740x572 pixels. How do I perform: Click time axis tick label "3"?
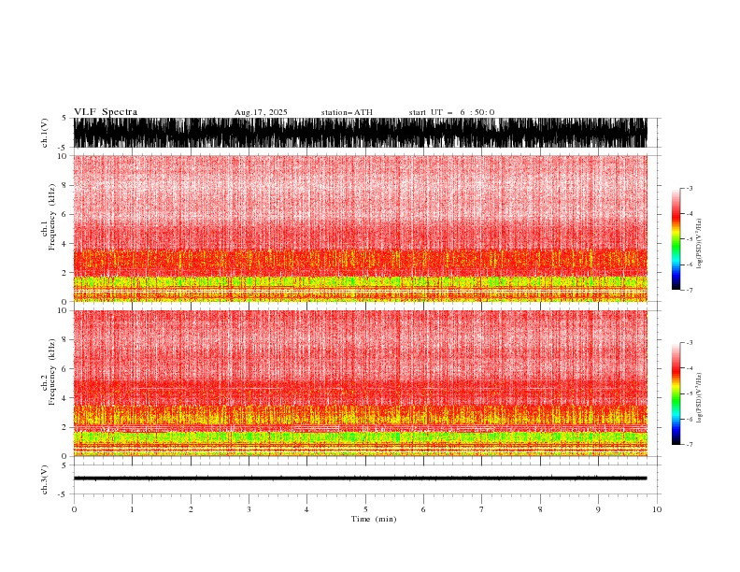coord(249,509)
